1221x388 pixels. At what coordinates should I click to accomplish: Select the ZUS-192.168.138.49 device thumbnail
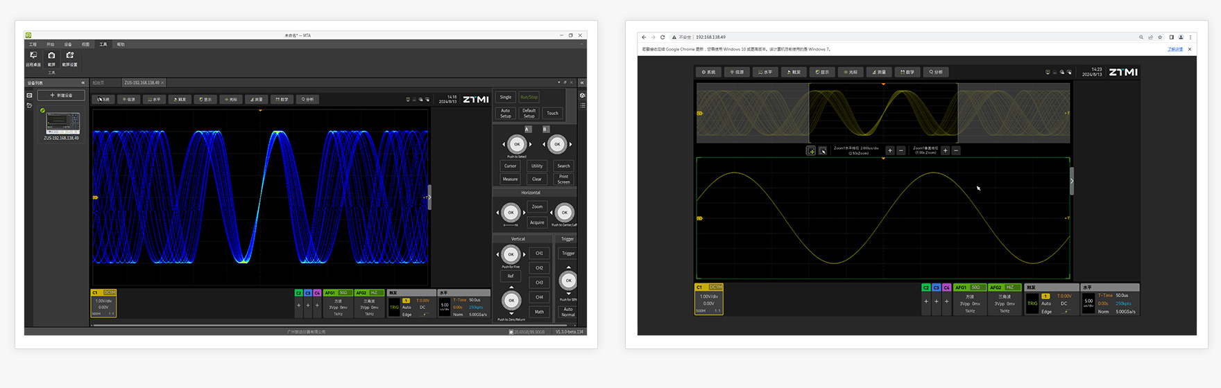click(62, 123)
